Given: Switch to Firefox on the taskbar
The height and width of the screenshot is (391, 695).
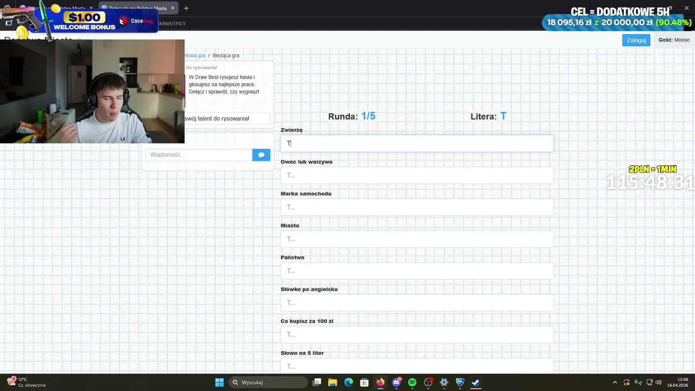Looking at the screenshot, I should tap(380, 382).
